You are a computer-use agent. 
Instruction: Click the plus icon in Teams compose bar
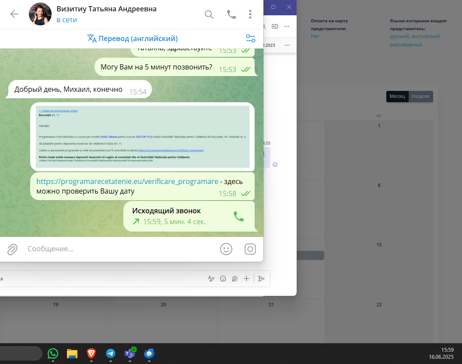tap(246, 279)
